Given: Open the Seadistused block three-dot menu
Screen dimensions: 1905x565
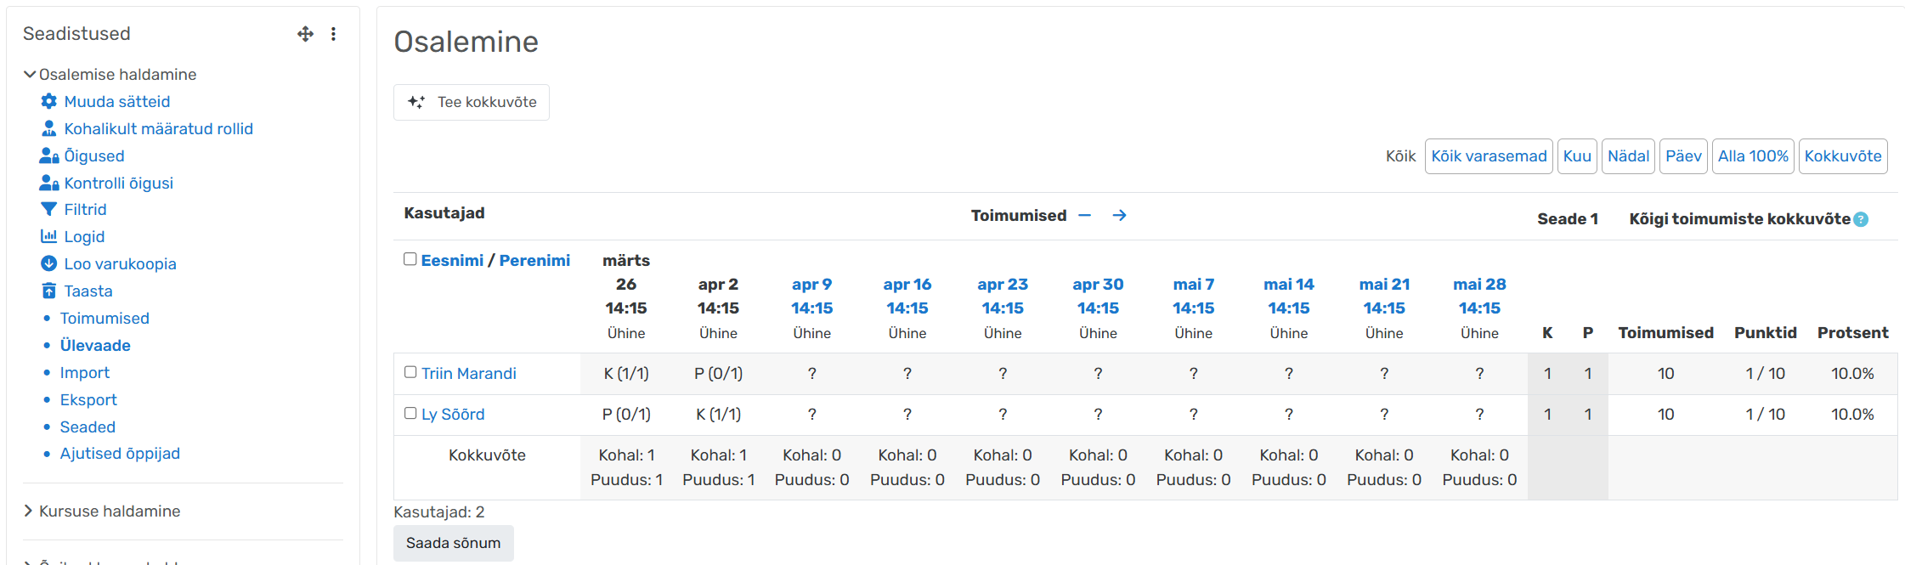Looking at the screenshot, I should point(334,34).
